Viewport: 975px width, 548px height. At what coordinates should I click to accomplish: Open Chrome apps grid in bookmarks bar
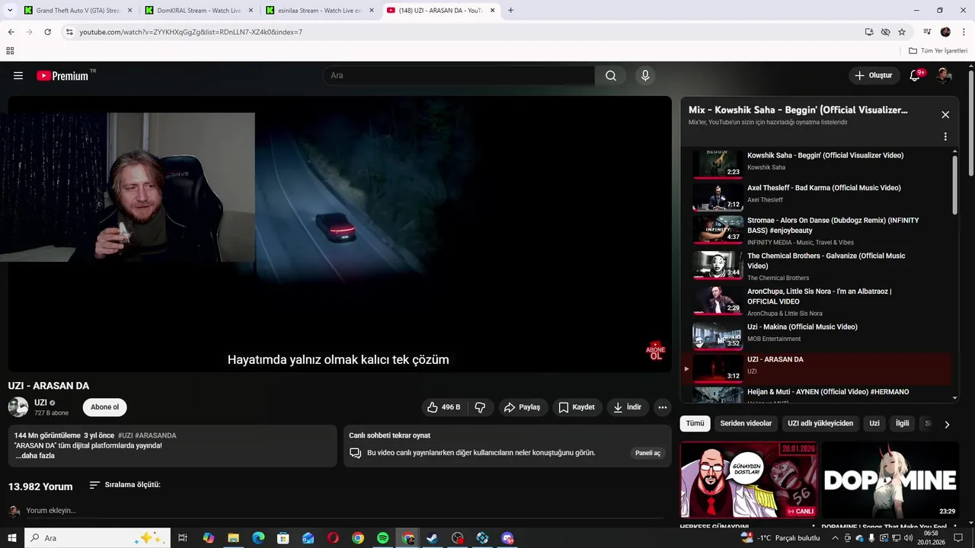(x=10, y=51)
